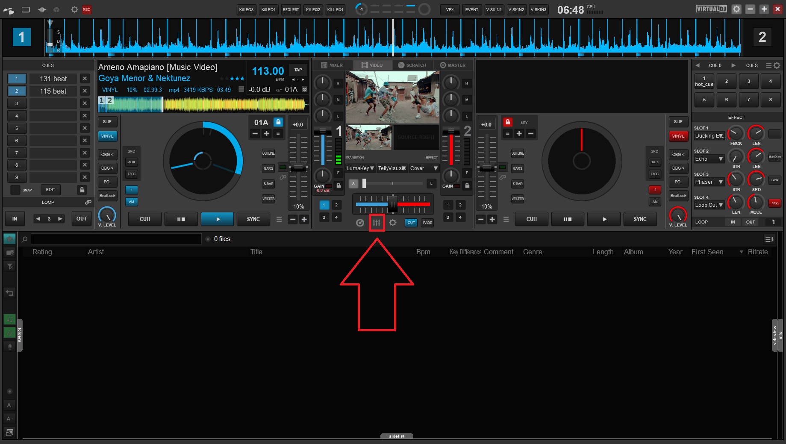Toggle BeatLock on deck 1
The height and width of the screenshot is (444, 786).
(107, 196)
